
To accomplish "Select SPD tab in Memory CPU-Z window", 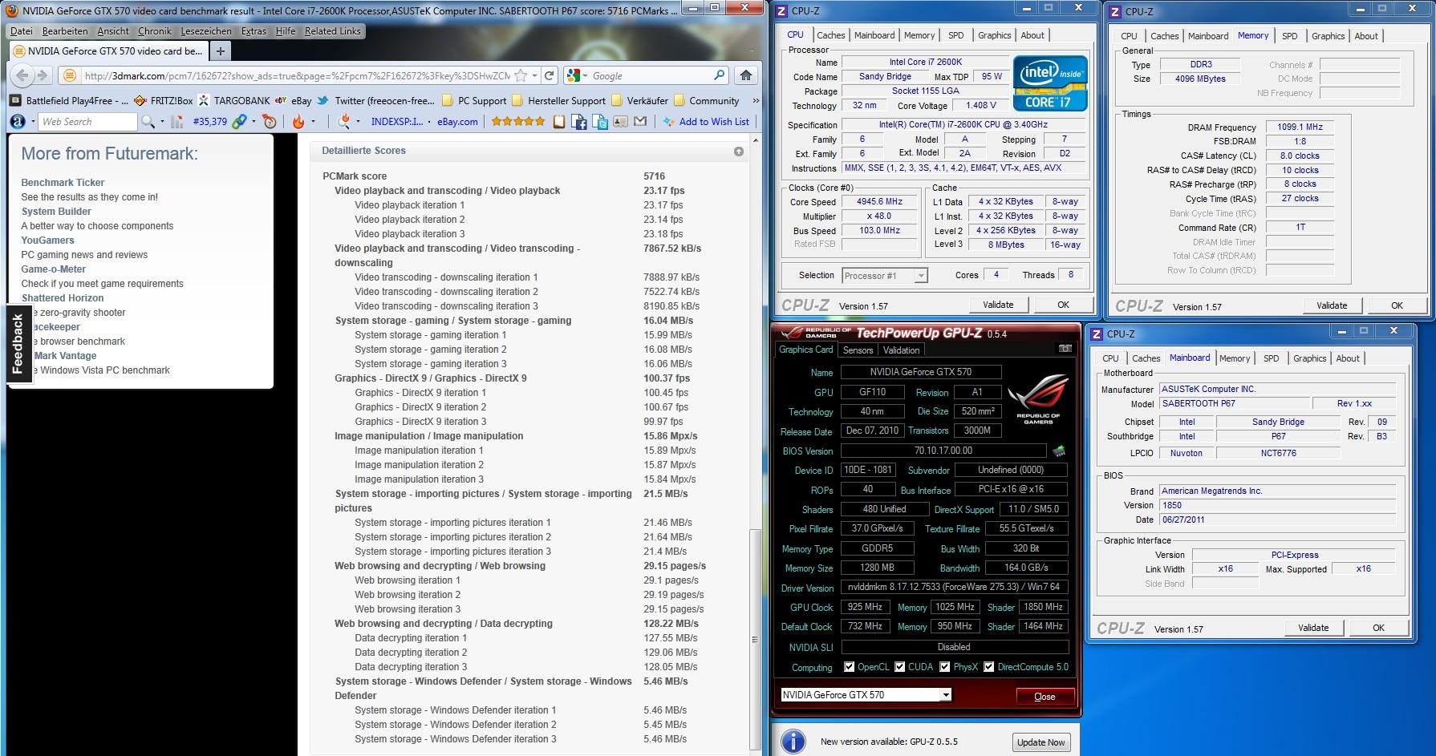I will pyautogui.click(x=1289, y=36).
